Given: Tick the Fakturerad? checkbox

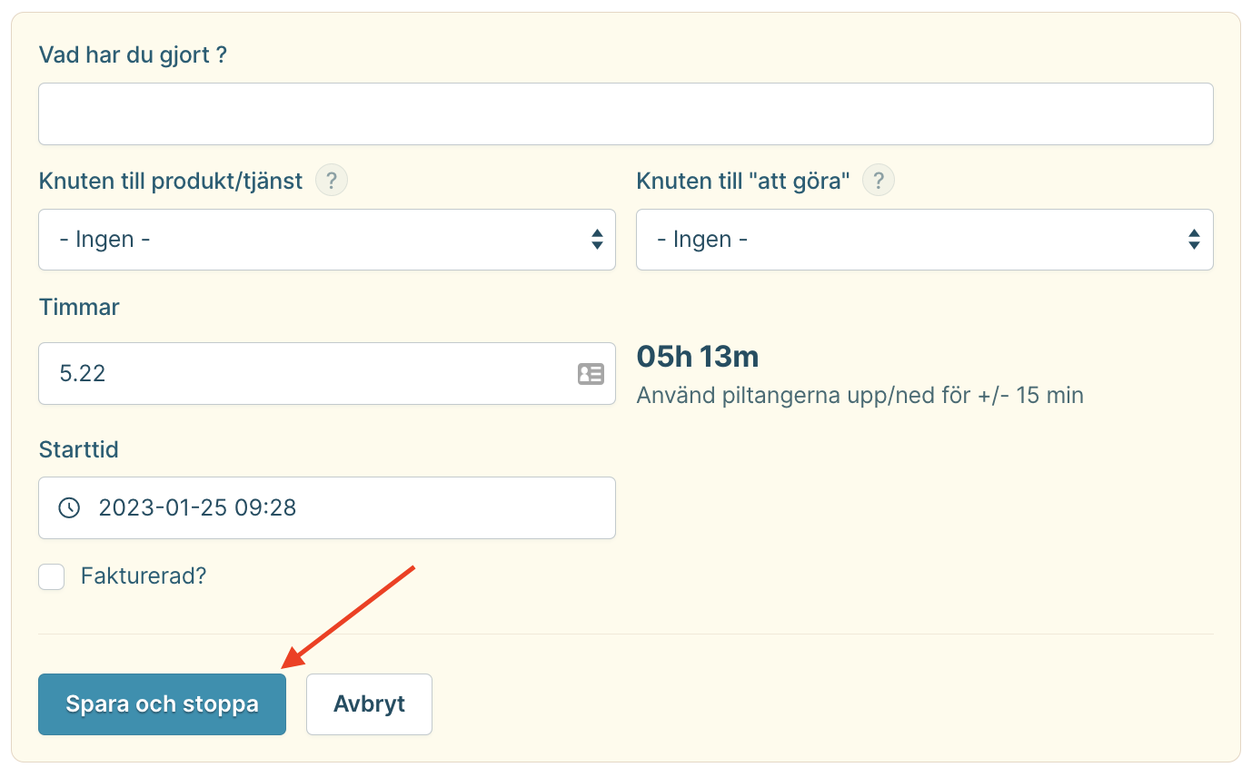Looking at the screenshot, I should 52,576.
